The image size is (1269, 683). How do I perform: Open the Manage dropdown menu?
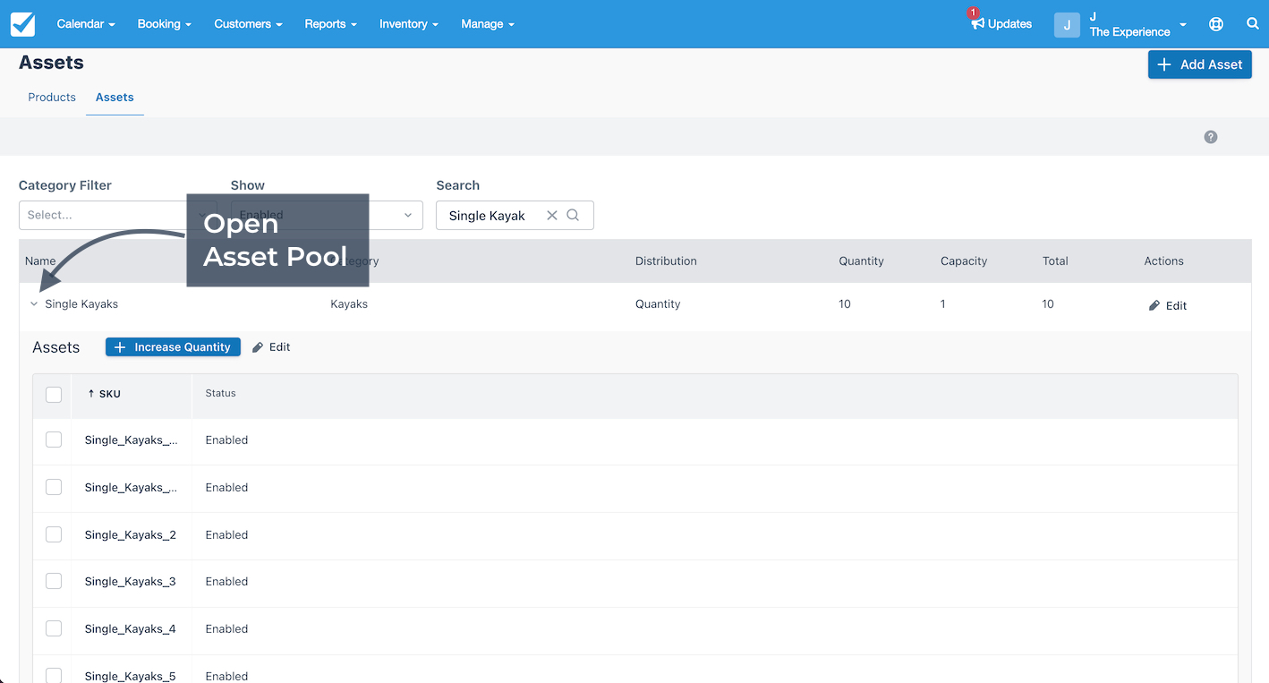point(488,24)
